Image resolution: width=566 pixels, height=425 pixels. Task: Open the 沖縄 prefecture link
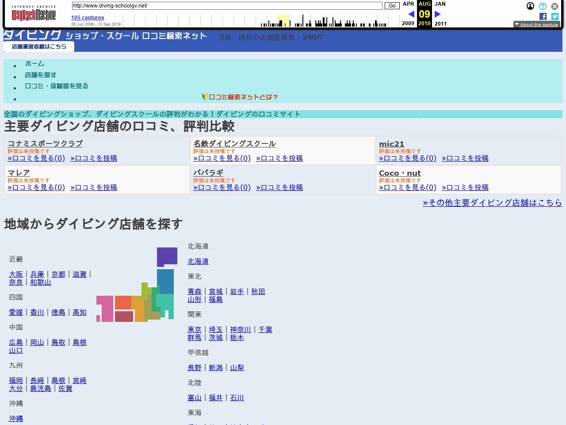(x=15, y=418)
